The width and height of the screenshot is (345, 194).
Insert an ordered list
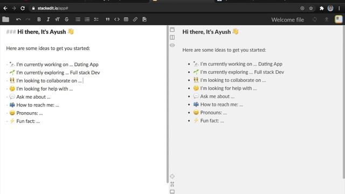point(87,19)
